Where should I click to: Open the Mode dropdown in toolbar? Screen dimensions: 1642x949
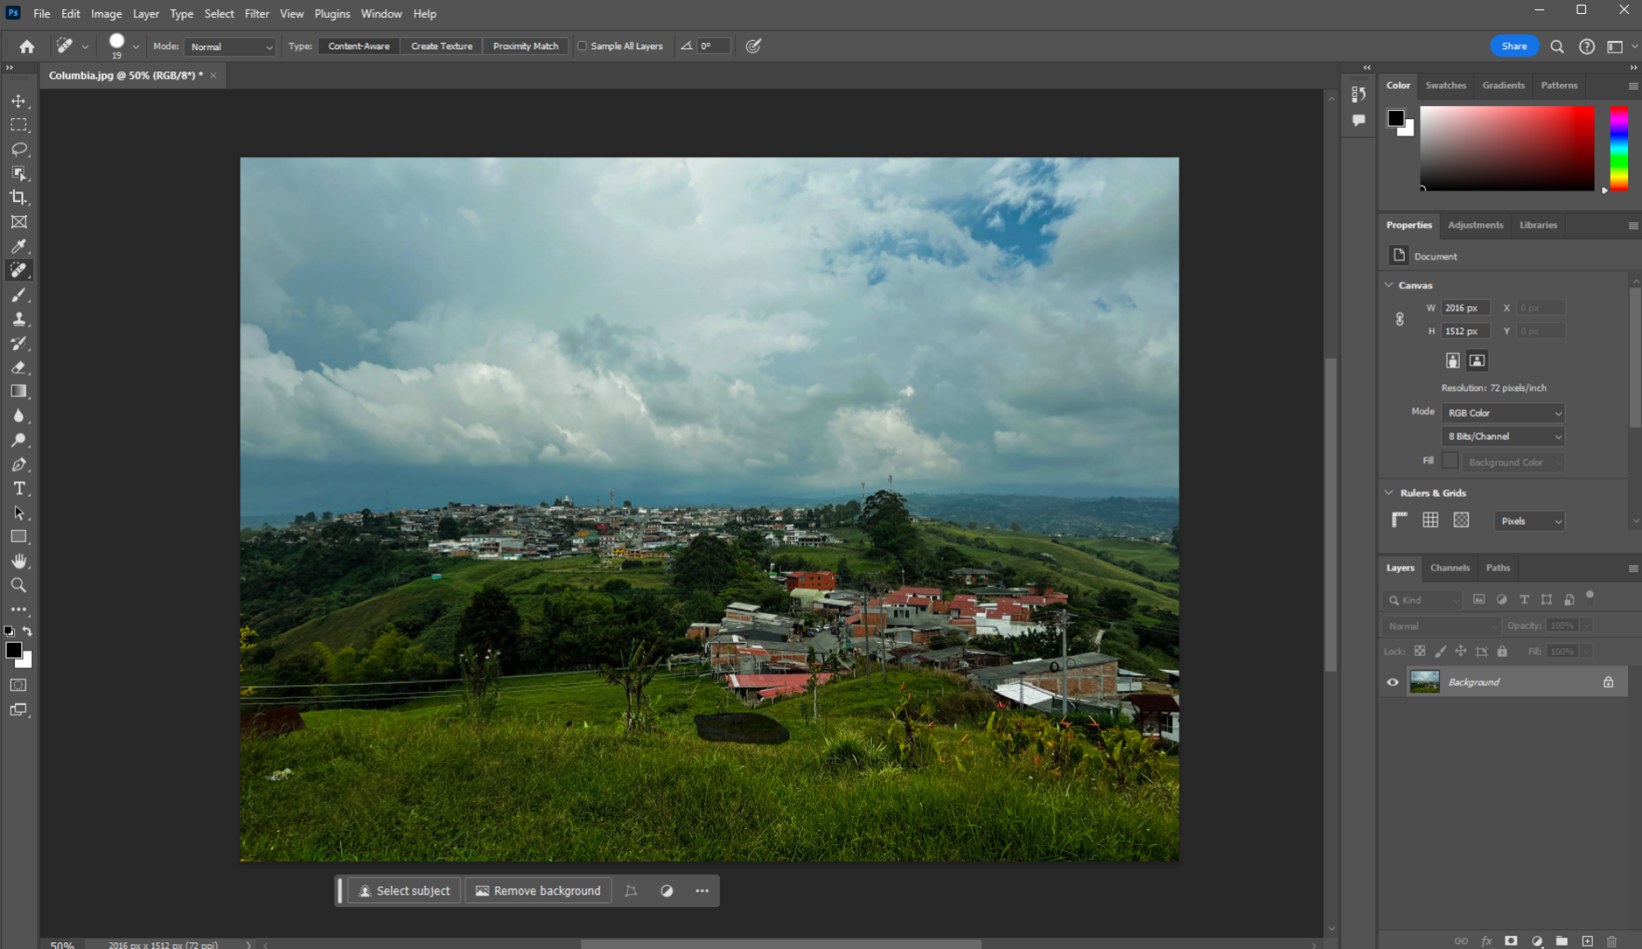227,46
